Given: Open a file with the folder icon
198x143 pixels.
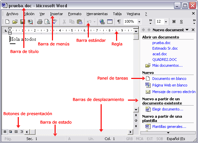Looking at the screenshot, I should click(x=15, y=22).
